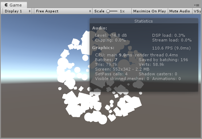This screenshot has width=202, height=139.
Task: Open the Free Aspect ratio dropdown
Action: pos(63,11)
